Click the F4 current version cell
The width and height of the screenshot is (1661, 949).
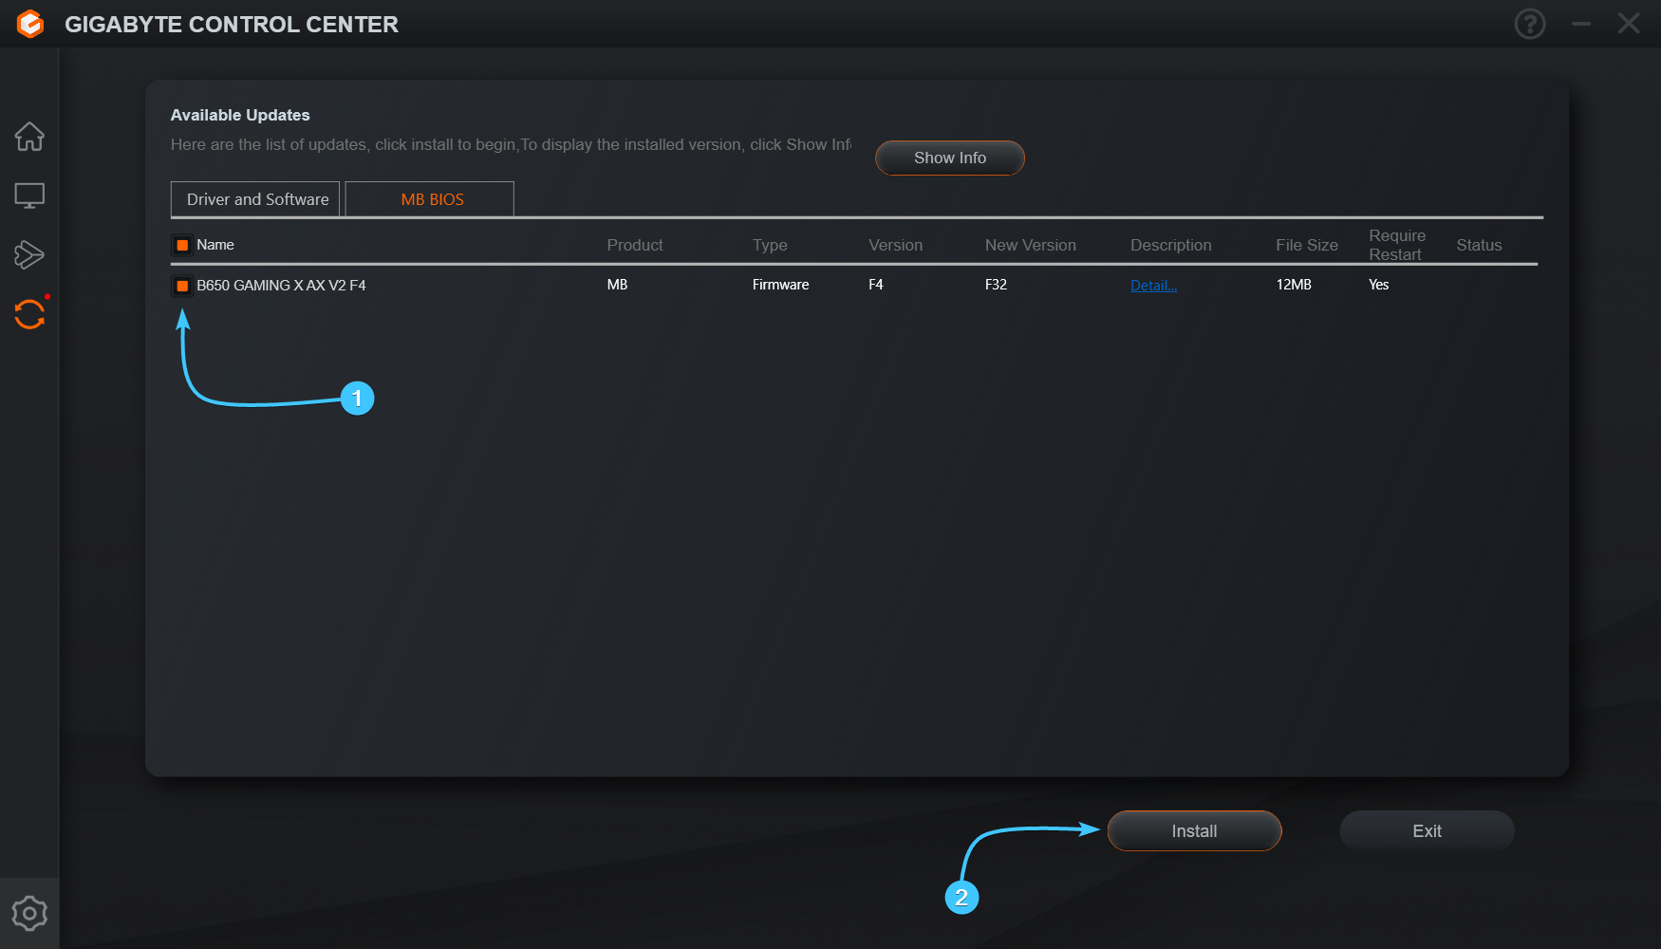pos(876,285)
